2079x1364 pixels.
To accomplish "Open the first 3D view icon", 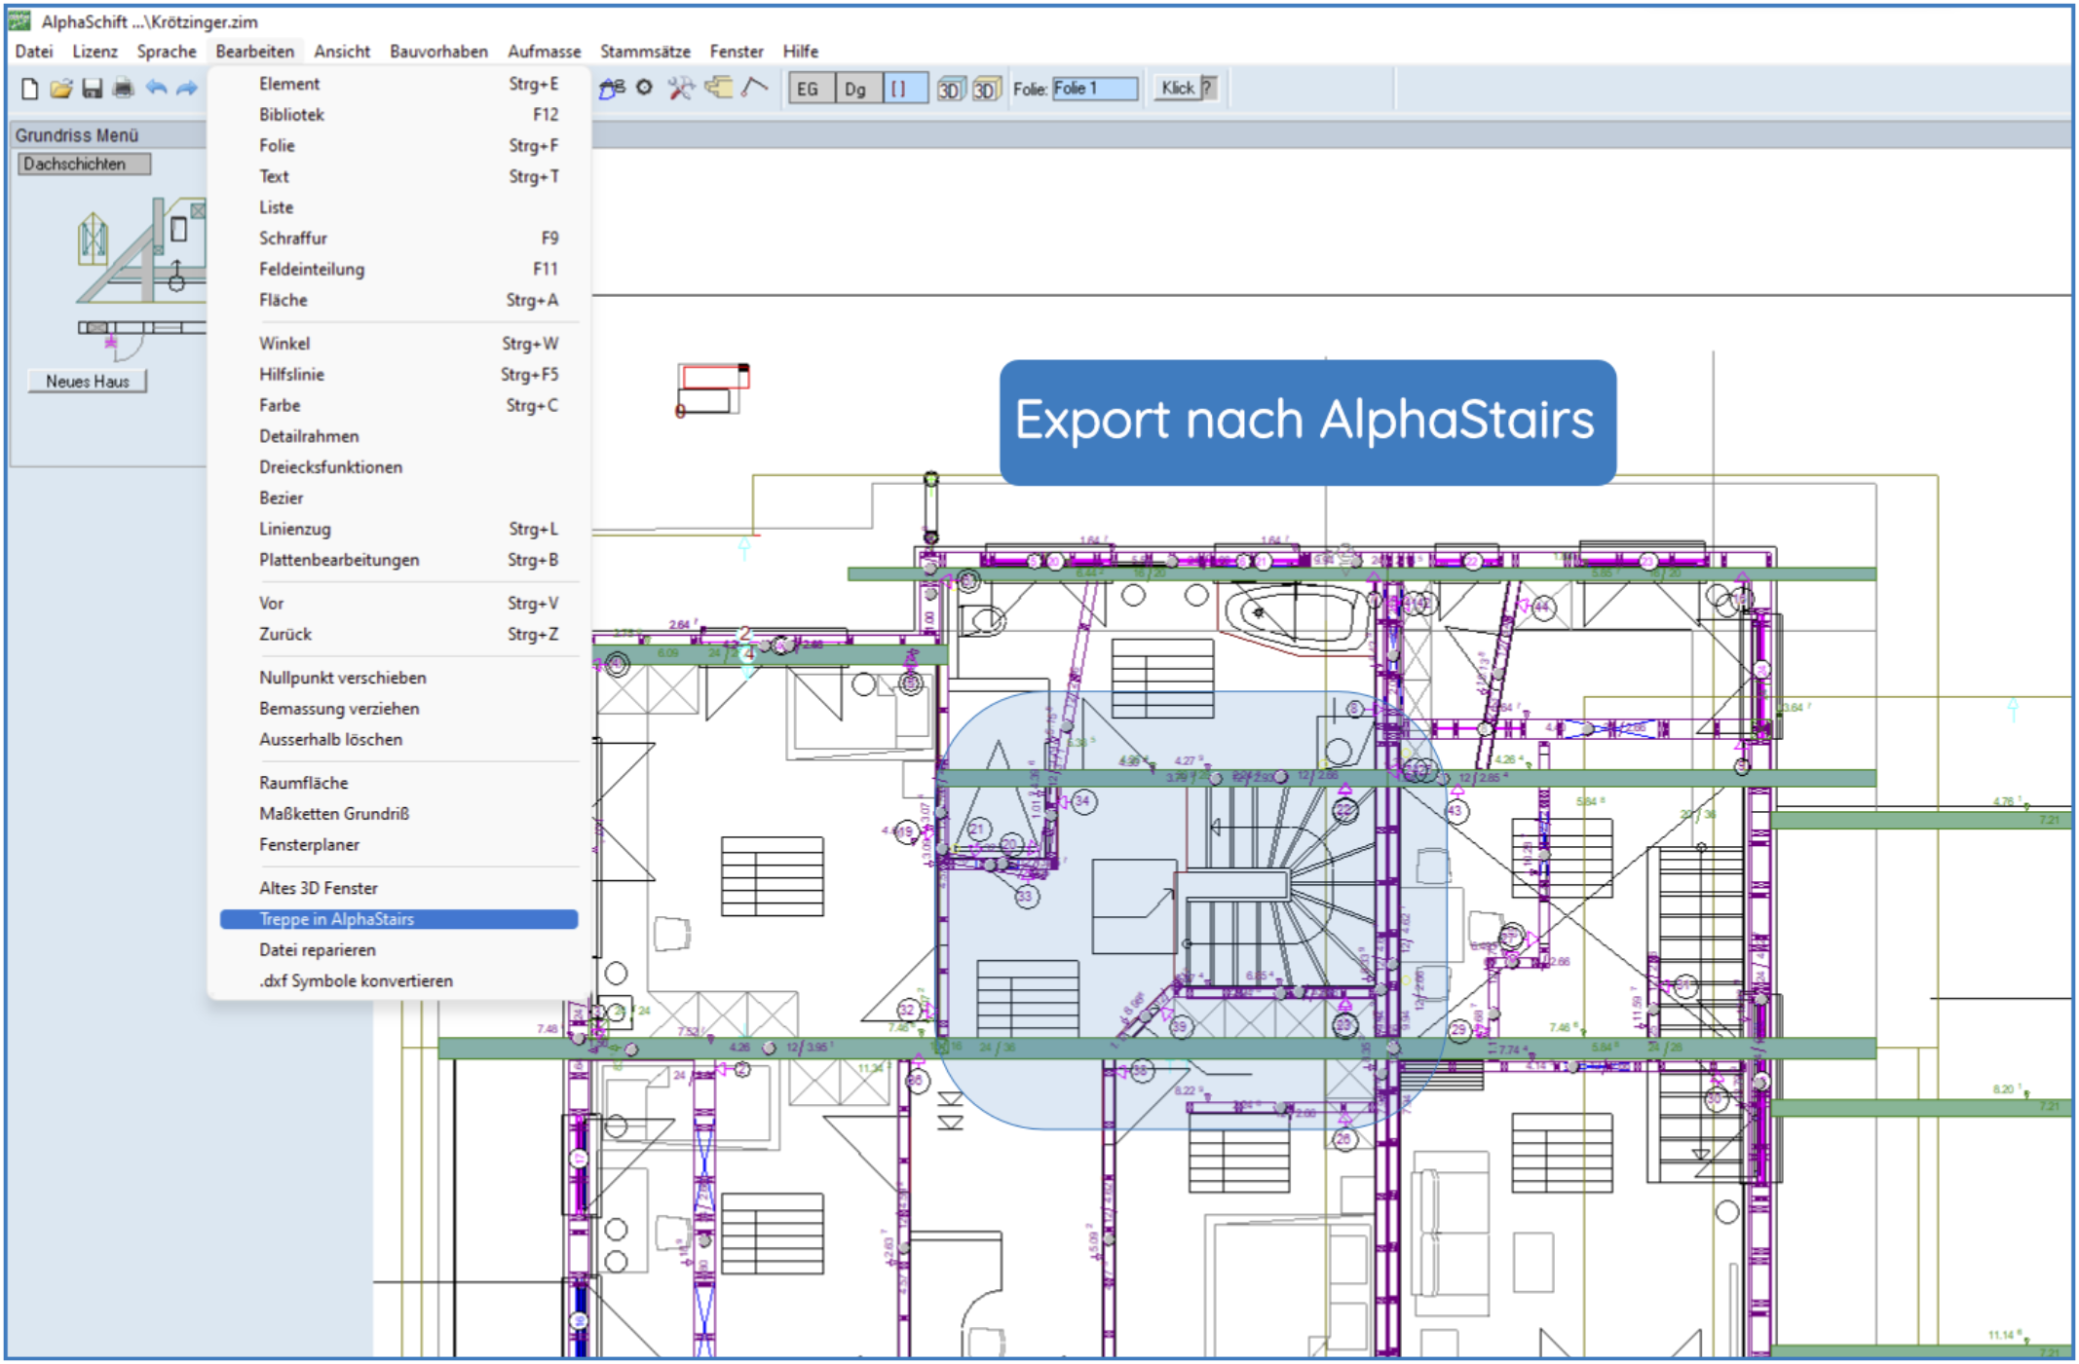I will 950,90.
